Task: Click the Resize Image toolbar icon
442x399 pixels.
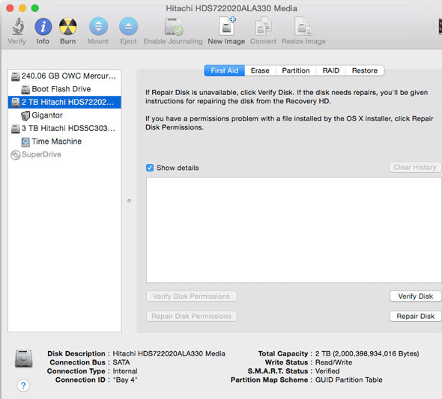Action: click(x=303, y=26)
